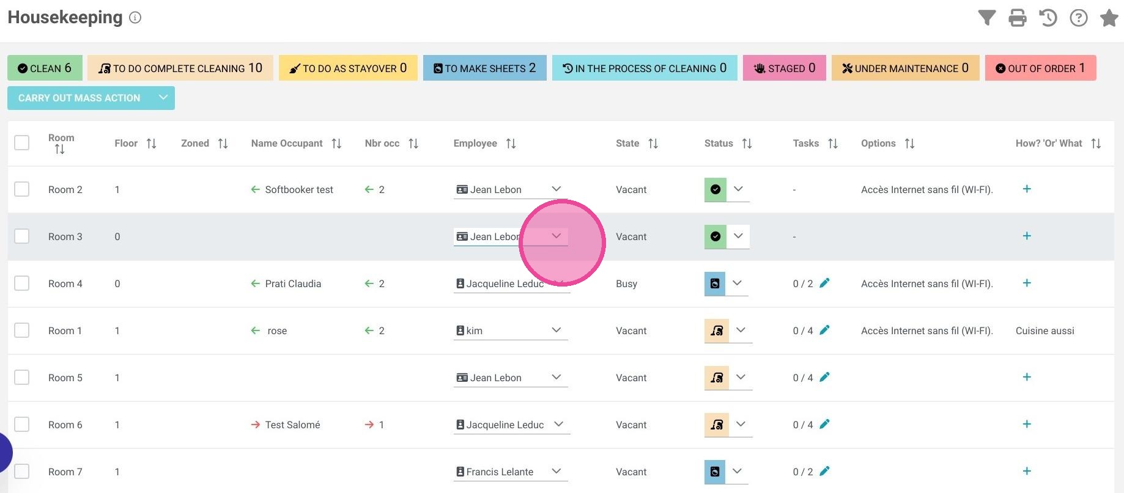
Task: Click occupant name Prati Claudia
Action: click(x=293, y=283)
